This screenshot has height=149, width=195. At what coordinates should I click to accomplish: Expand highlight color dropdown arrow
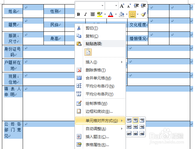tap(105, 14)
